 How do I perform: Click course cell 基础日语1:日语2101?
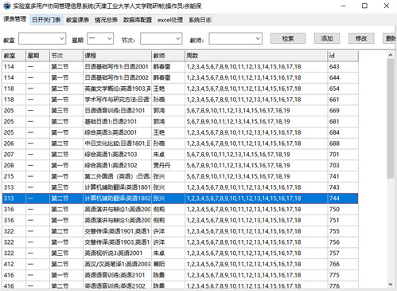click(x=117, y=121)
